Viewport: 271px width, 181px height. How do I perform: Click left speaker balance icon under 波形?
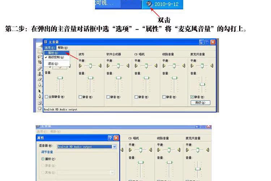click(80, 66)
